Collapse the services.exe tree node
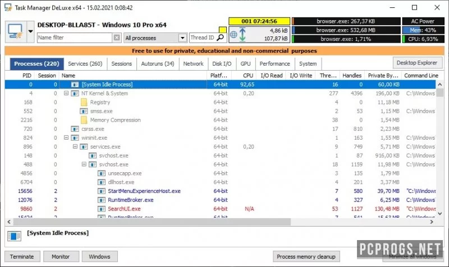 pyautogui.click(x=75, y=146)
